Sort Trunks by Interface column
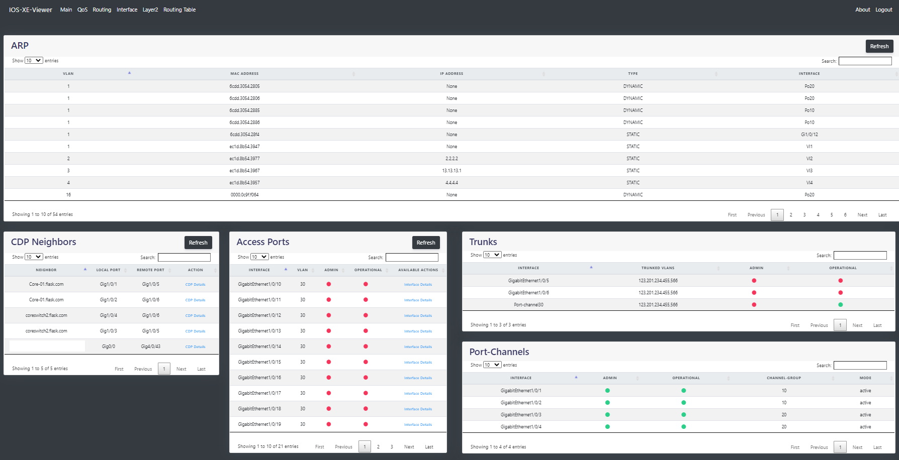 (528, 268)
